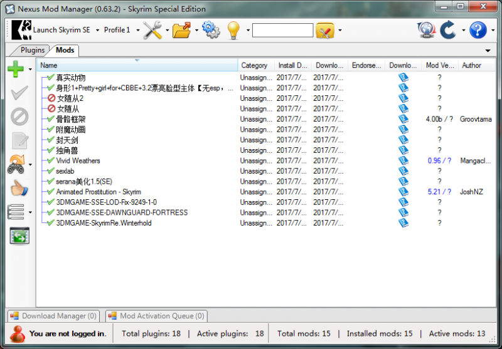The width and height of the screenshot is (502, 349).
Task: Click the yellow category tools icon
Action: click(x=325, y=30)
